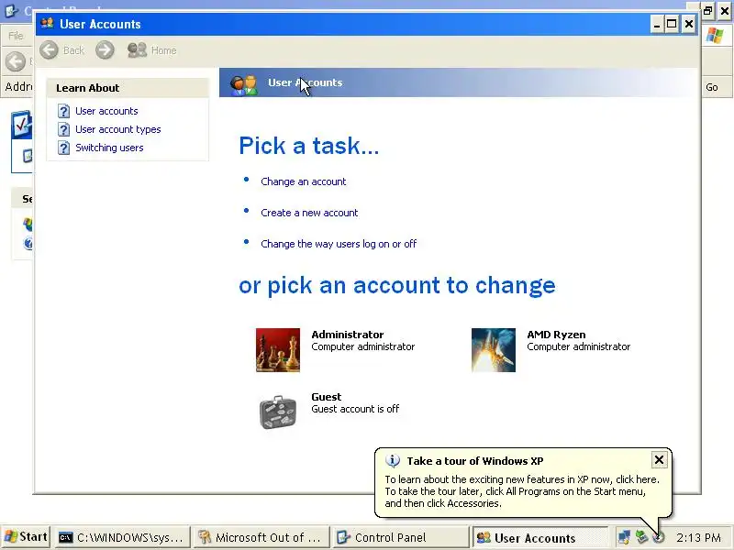Click the User Accounts title bar icon

[x=48, y=24]
